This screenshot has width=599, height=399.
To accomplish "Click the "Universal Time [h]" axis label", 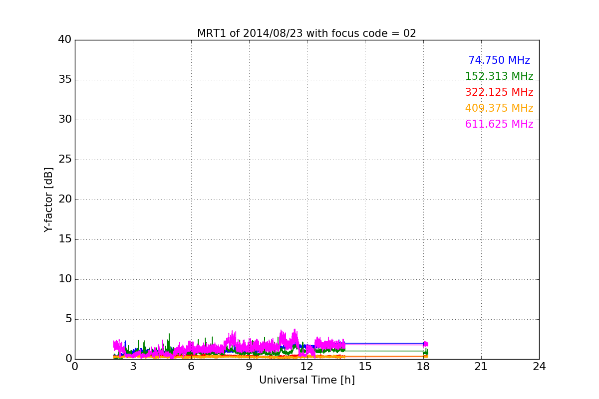I will click(x=307, y=380).
